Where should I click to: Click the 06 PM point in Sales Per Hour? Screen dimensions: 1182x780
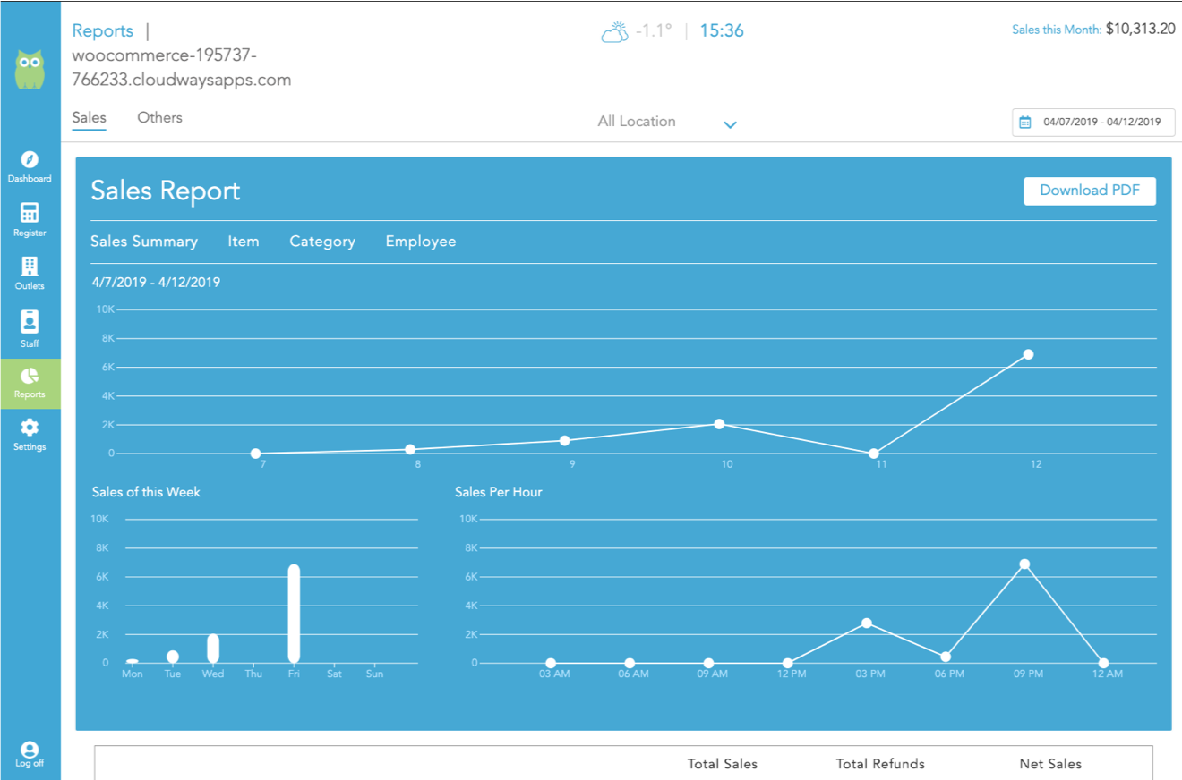click(946, 657)
